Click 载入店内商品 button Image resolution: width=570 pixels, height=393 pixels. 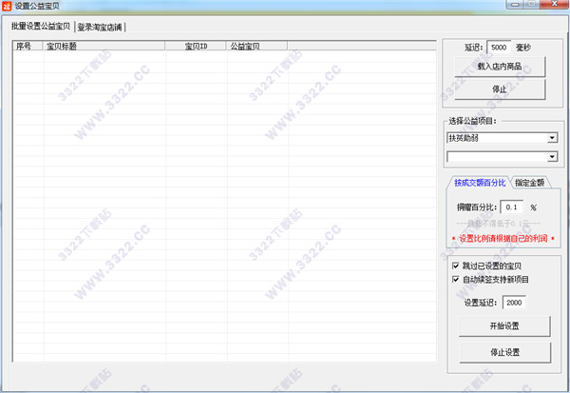[x=500, y=67]
